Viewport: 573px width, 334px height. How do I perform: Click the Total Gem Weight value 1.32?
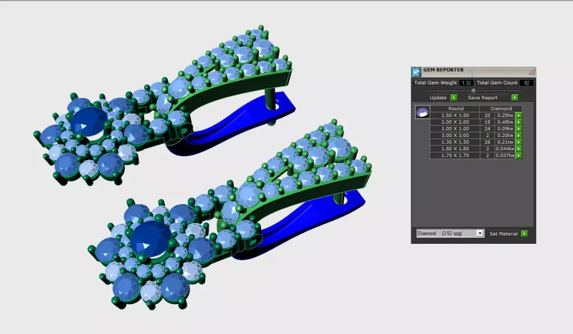(x=466, y=83)
